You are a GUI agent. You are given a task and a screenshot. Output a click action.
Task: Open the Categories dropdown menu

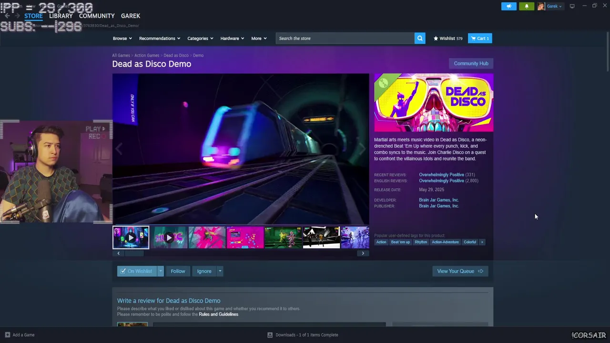coord(200,39)
